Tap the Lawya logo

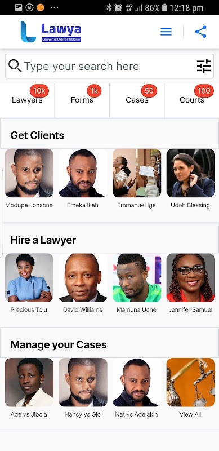click(51, 32)
